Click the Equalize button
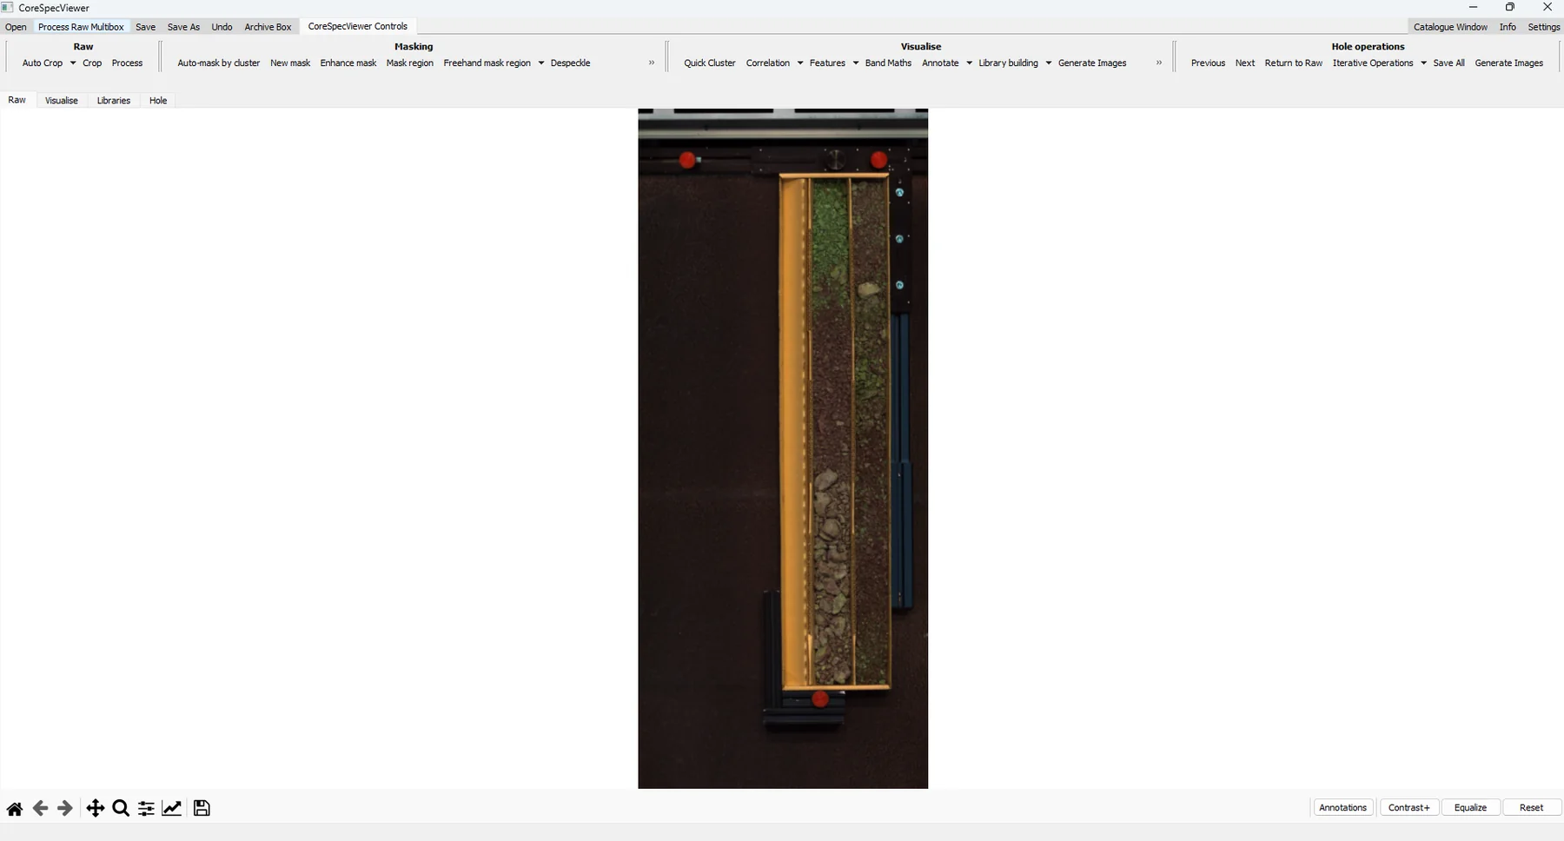This screenshot has width=1564, height=841. 1470,808
